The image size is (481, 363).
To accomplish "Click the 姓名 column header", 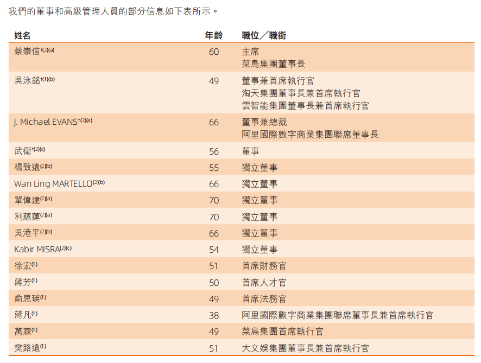I will click(x=22, y=36).
